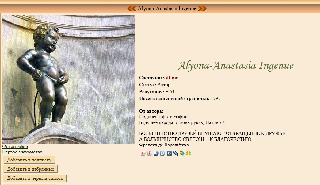The image size is (320, 185).
Task: Click the red offline status text
Action: click(171, 78)
